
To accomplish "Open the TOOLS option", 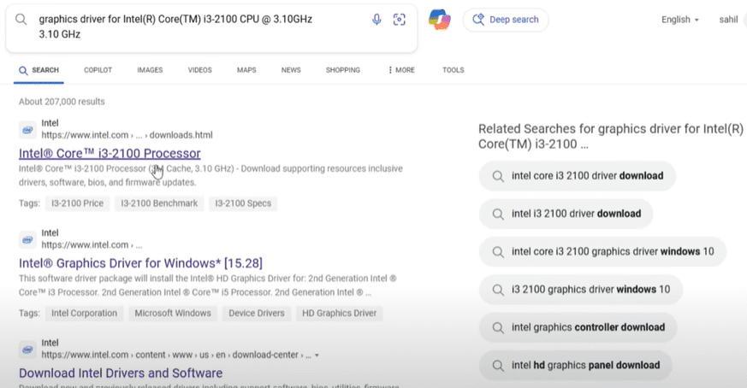I will (453, 70).
